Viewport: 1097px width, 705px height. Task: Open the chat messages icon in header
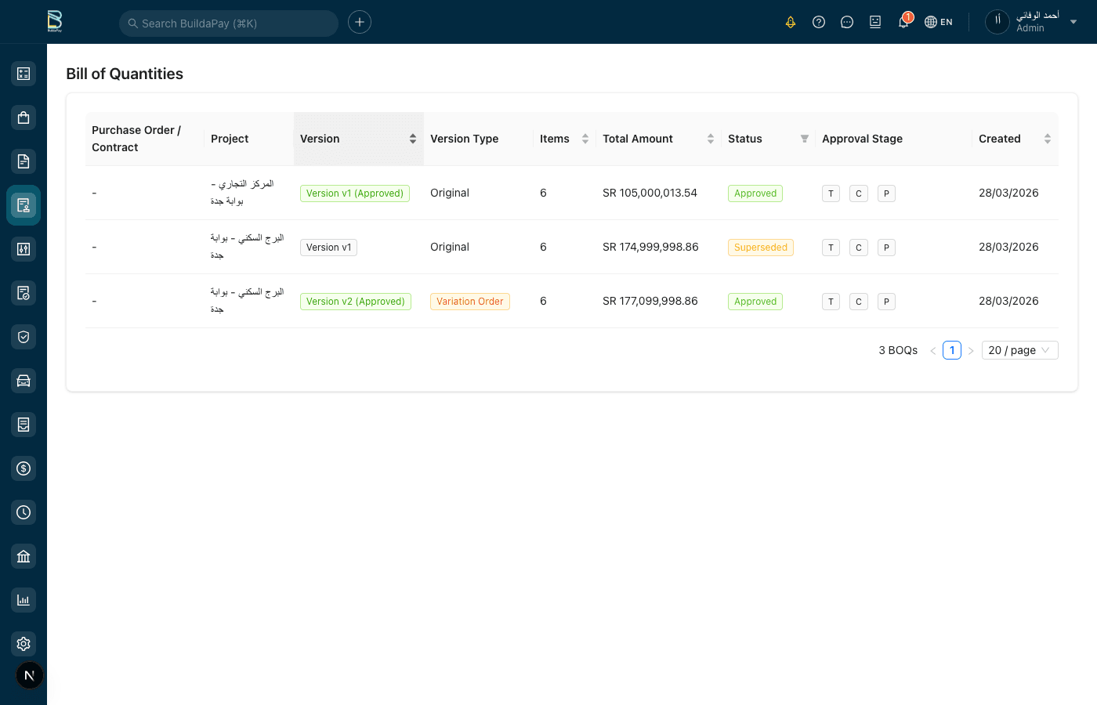coord(847,22)
